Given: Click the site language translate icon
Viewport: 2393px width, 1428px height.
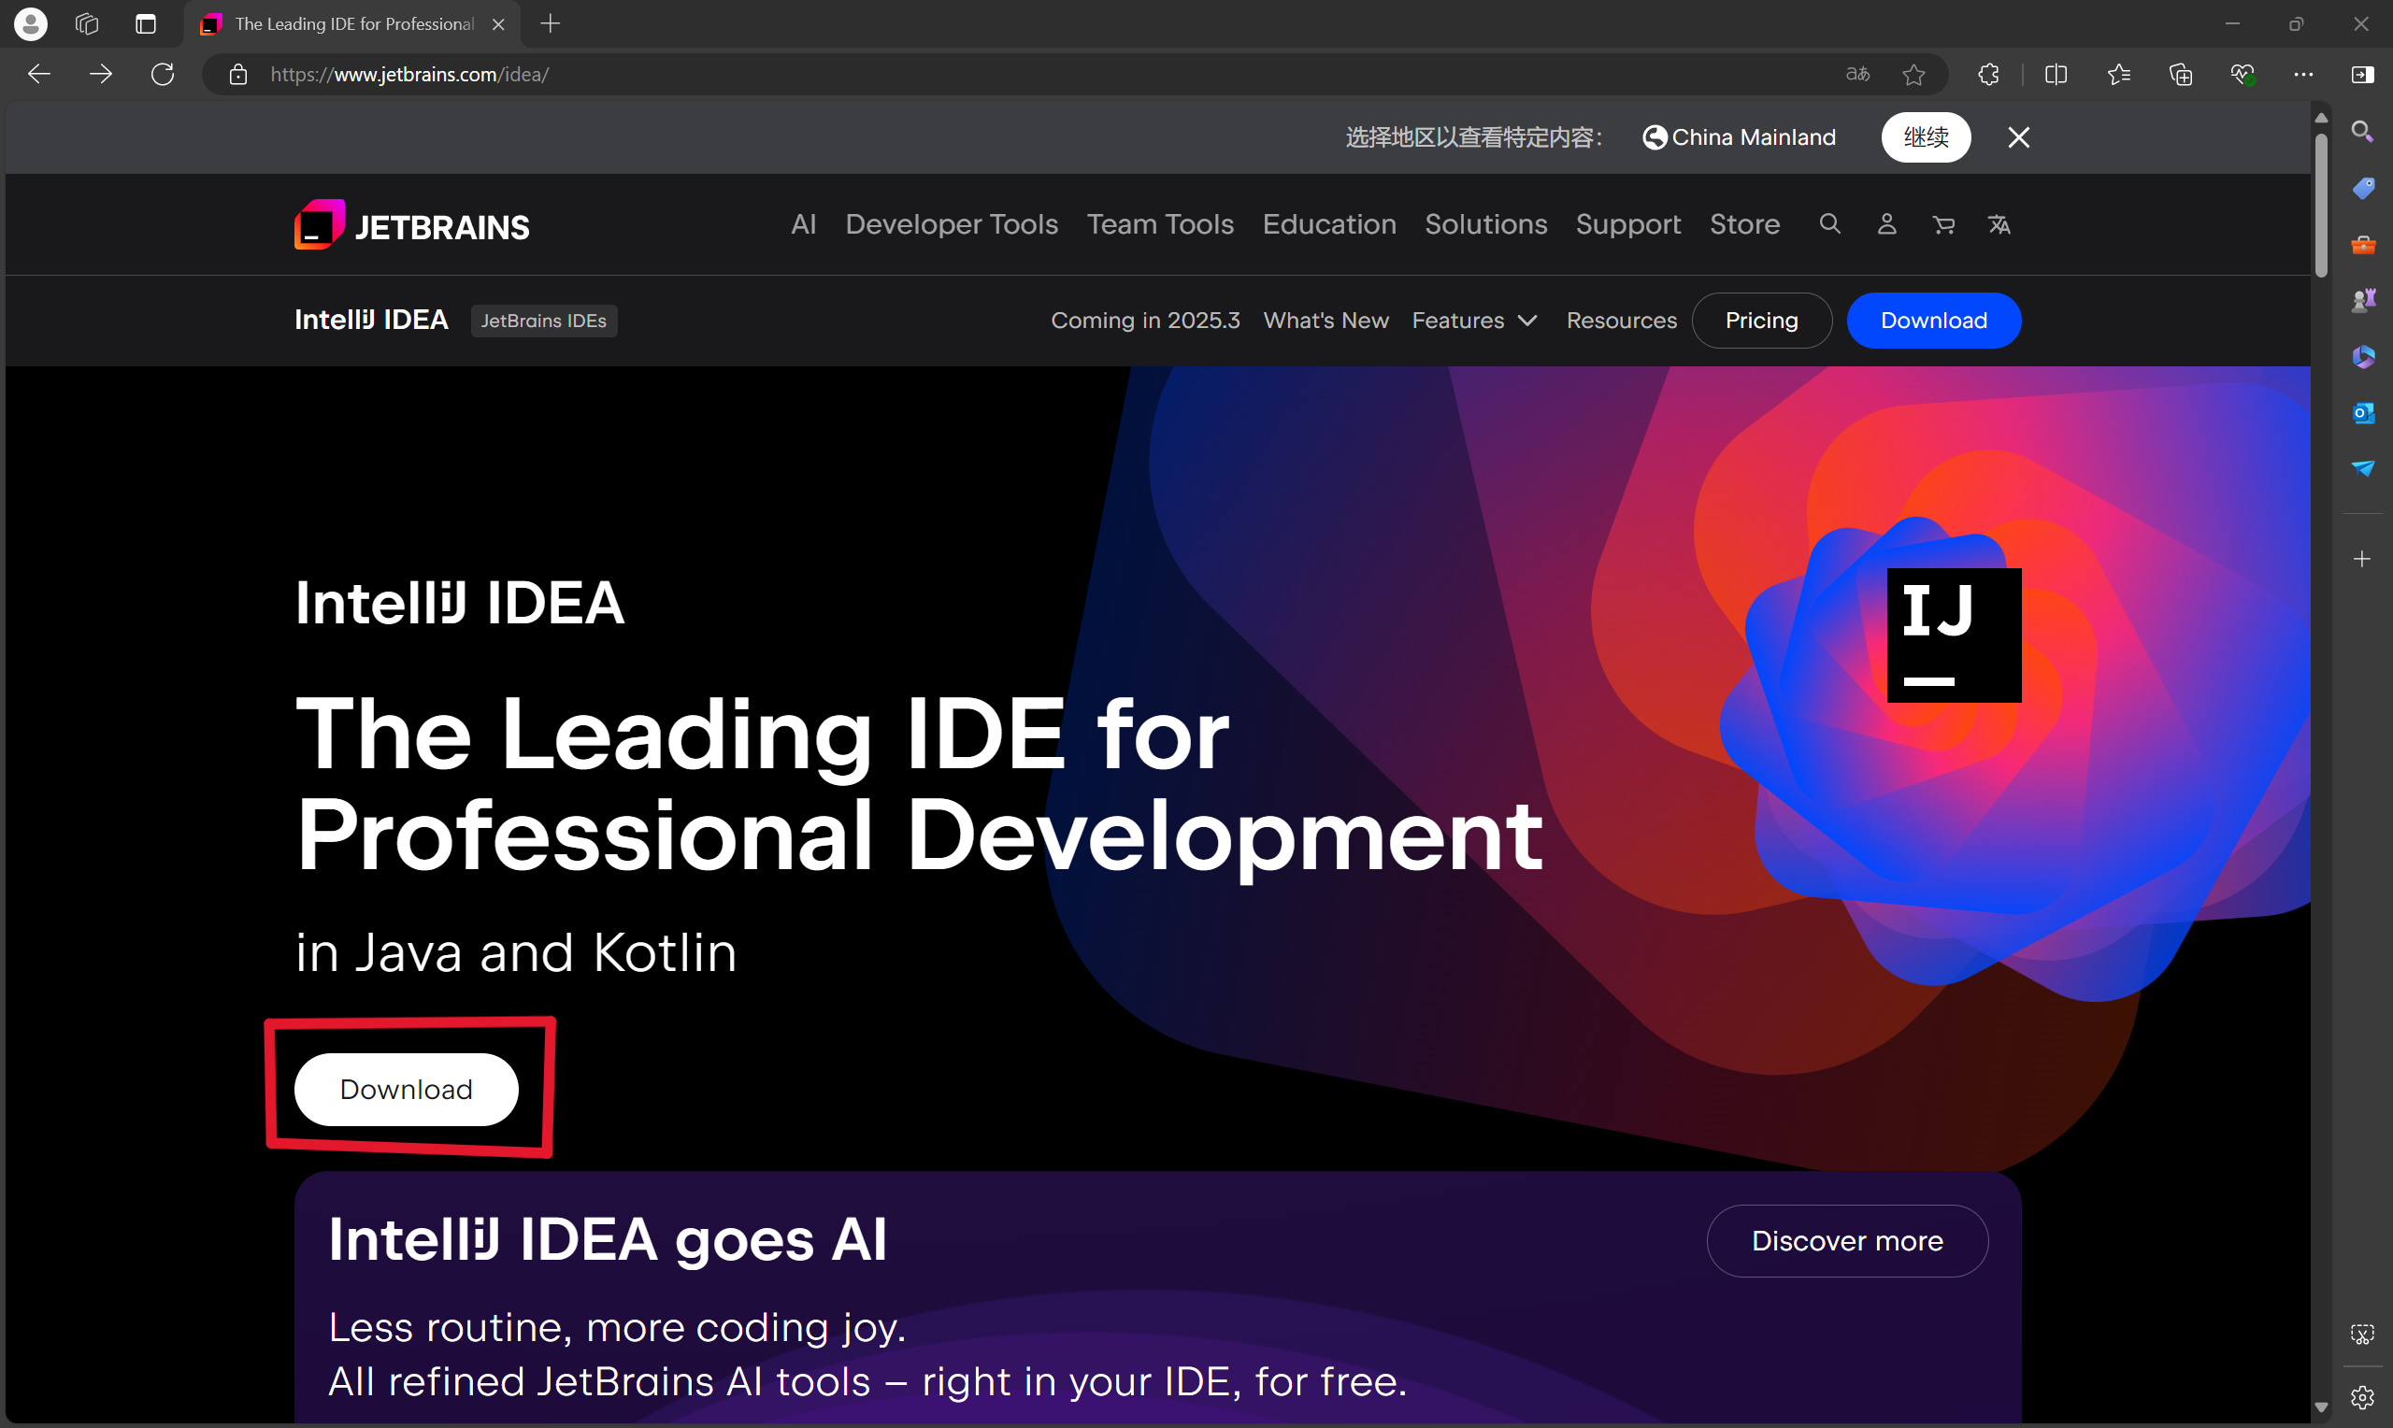Looking at the screenshot, I should (1999, 224).
